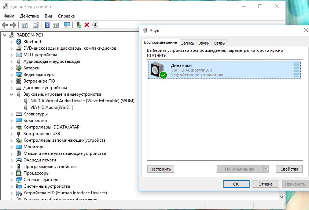Click the properties sheet toolbar icon
The height and width of the screenshot is (210, 309).
[36, 25]
